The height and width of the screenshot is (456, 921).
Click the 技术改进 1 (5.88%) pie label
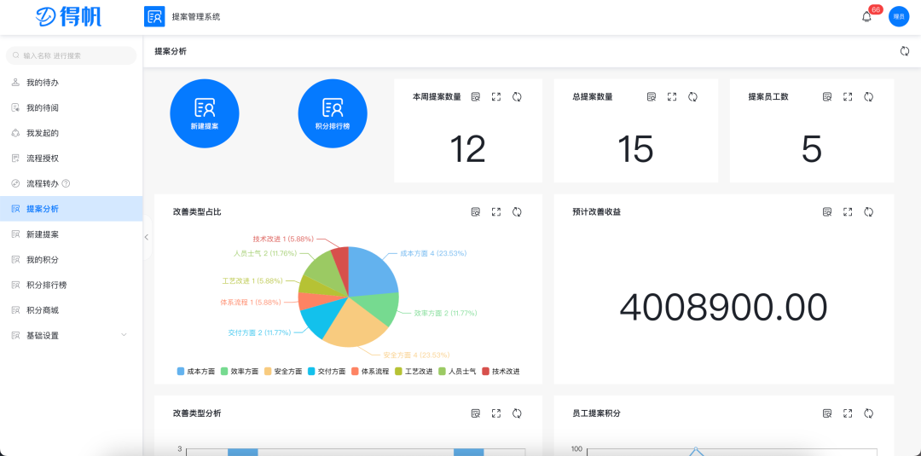click(283, 239)
